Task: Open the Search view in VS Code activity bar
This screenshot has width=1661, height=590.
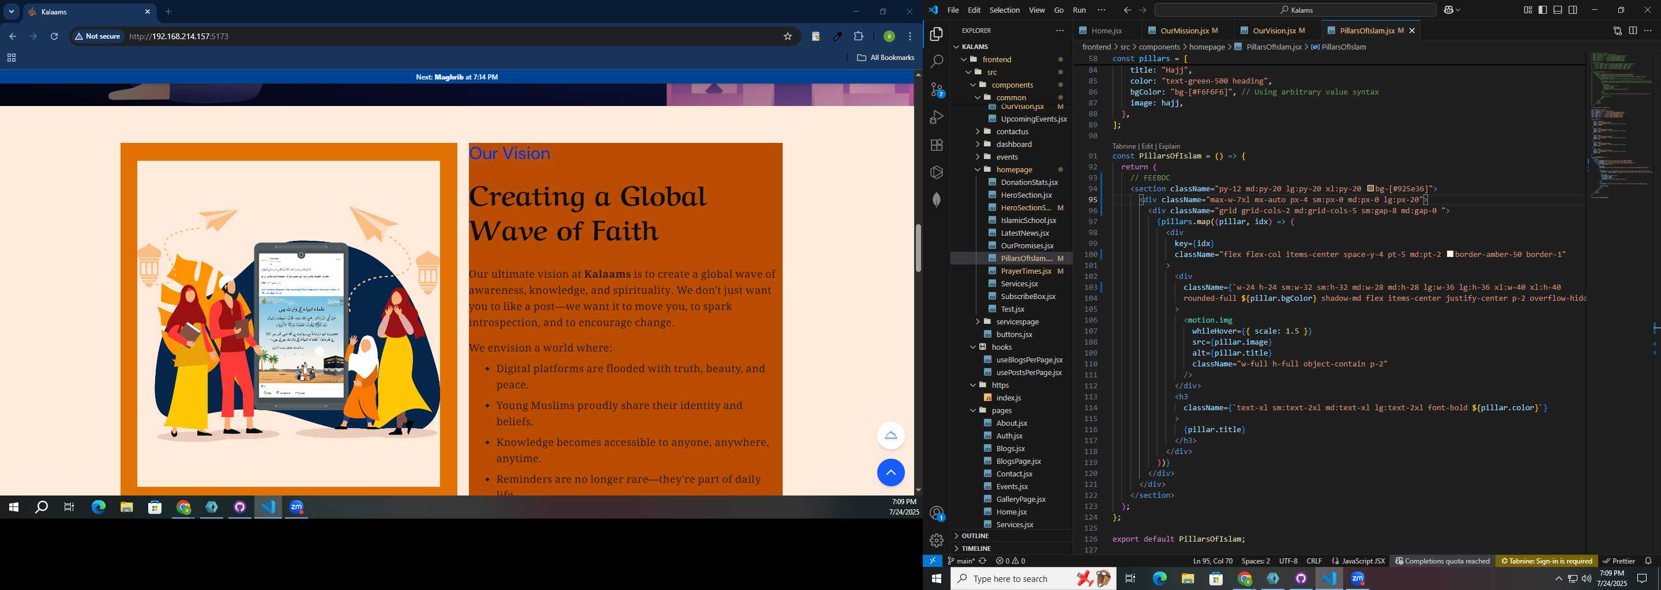Action: pyautogui.click(x=937, y=62)
